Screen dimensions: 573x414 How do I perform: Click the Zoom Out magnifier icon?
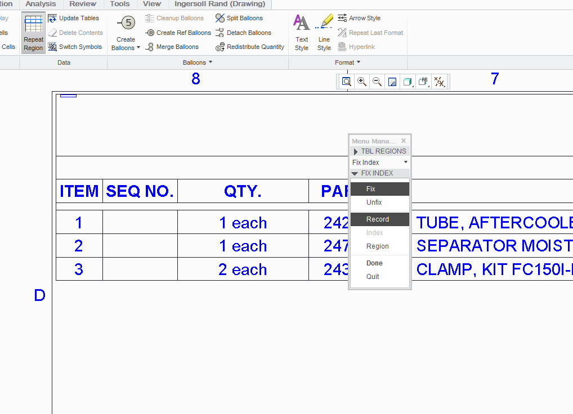(x=377, y=82)
